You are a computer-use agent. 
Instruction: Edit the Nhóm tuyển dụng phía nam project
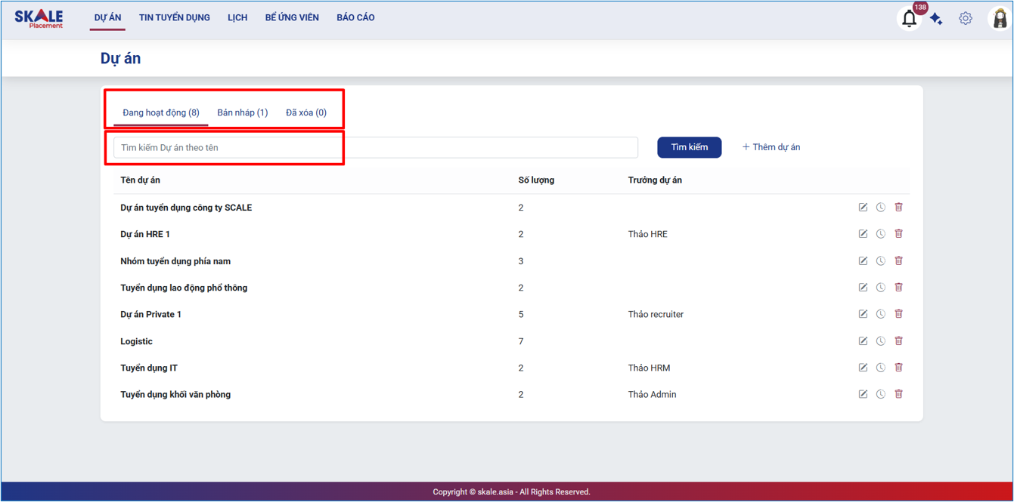(x=863, y=261)
